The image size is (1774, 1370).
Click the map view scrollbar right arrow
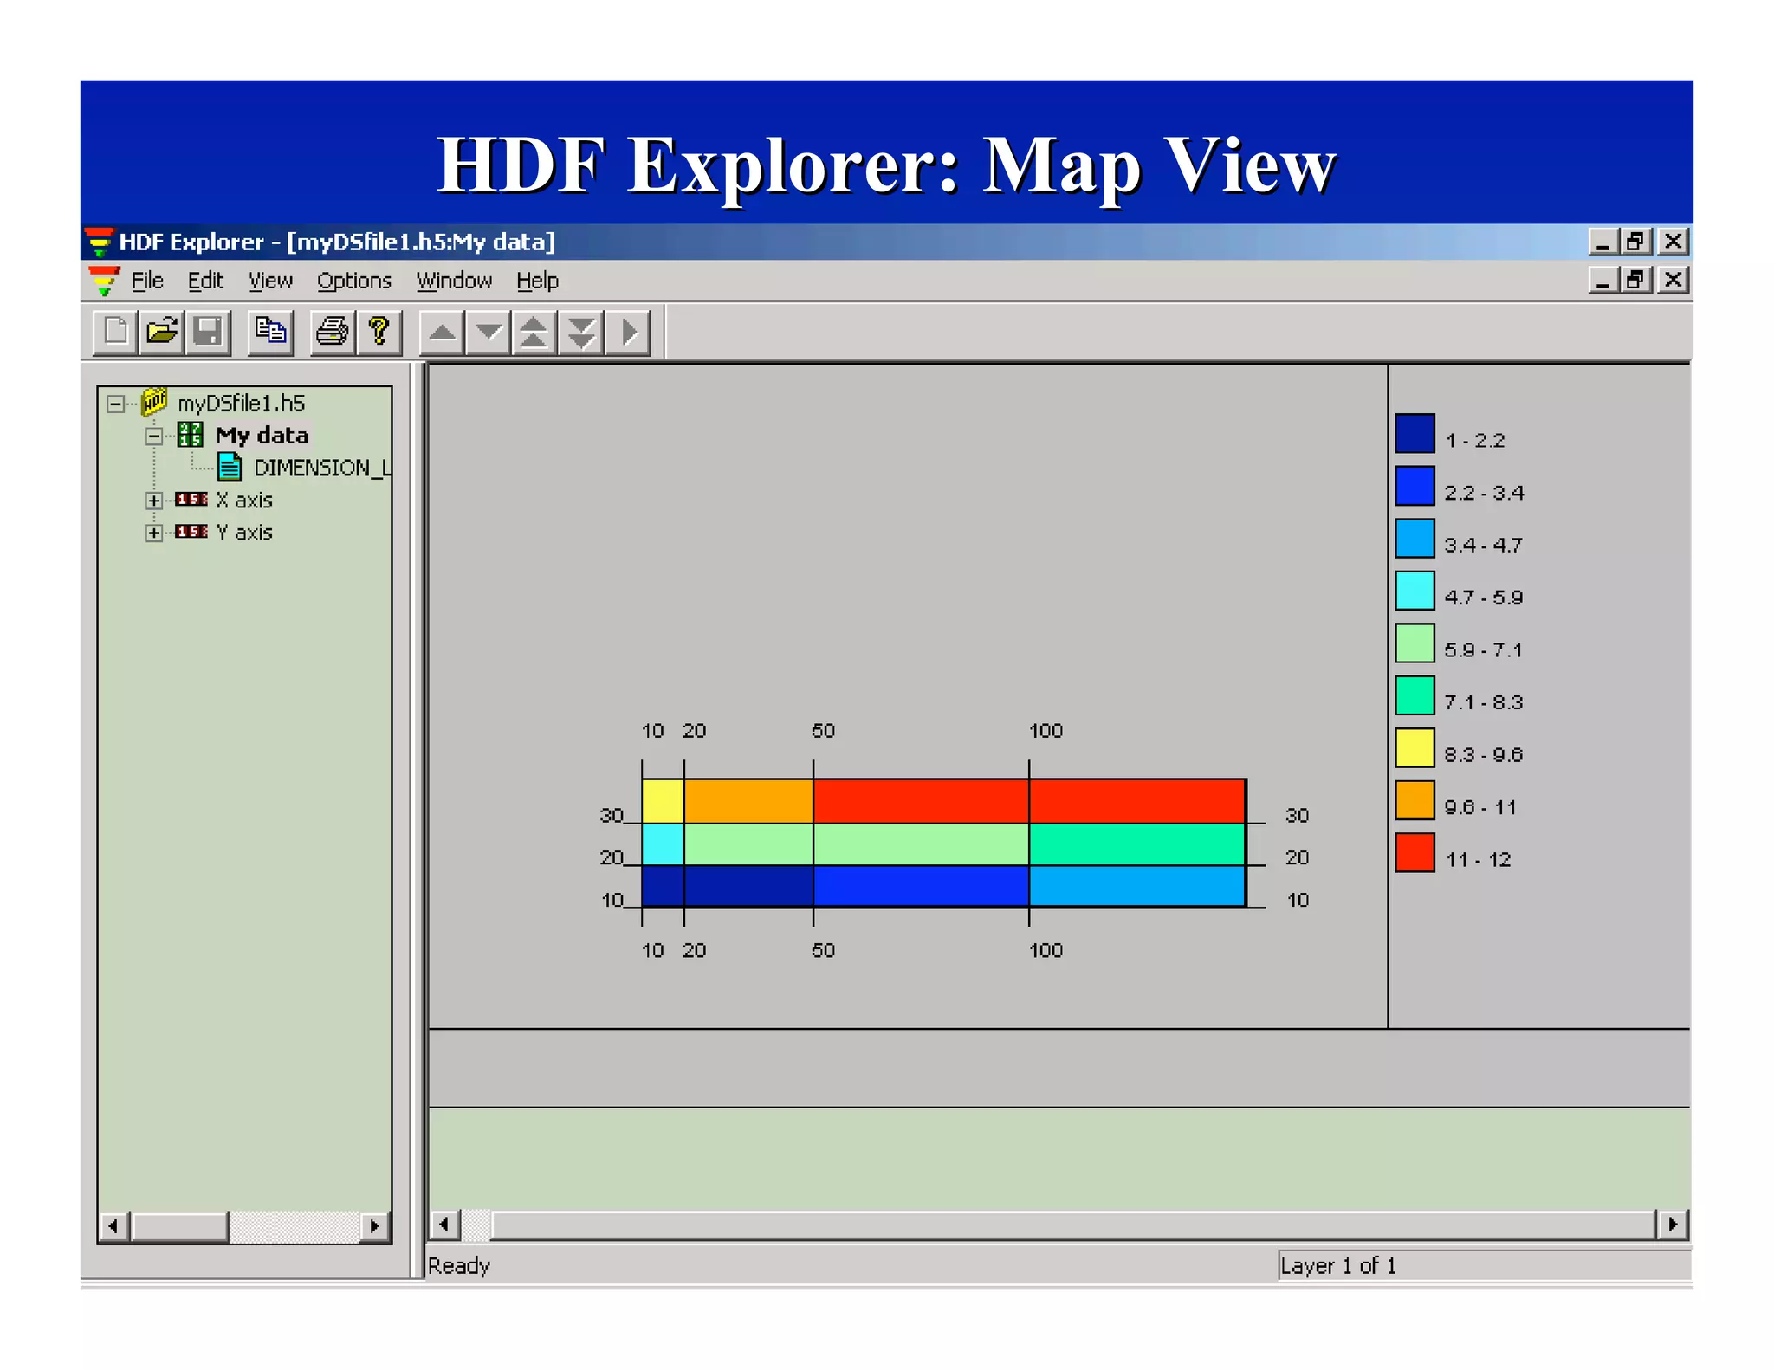point(1673,1225)
